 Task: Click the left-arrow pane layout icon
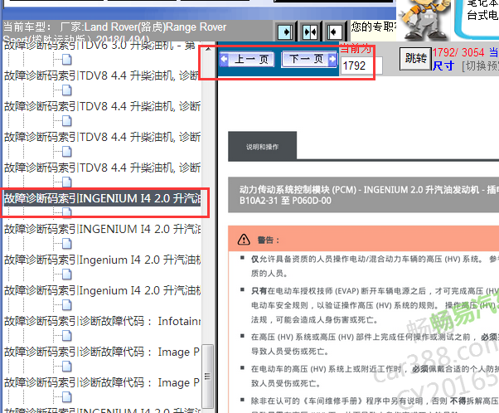(334, 32)
